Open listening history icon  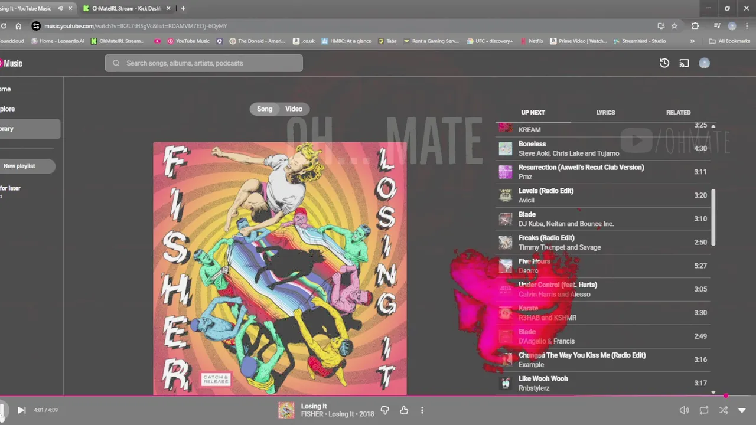pyautogui.click(x=664, y=63)
